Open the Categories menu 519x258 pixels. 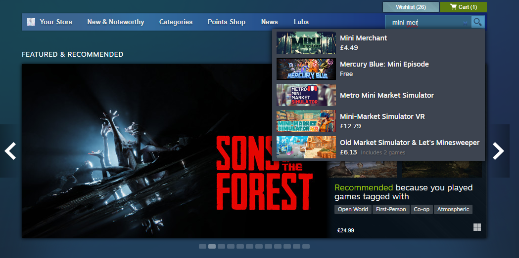point(176,22)
